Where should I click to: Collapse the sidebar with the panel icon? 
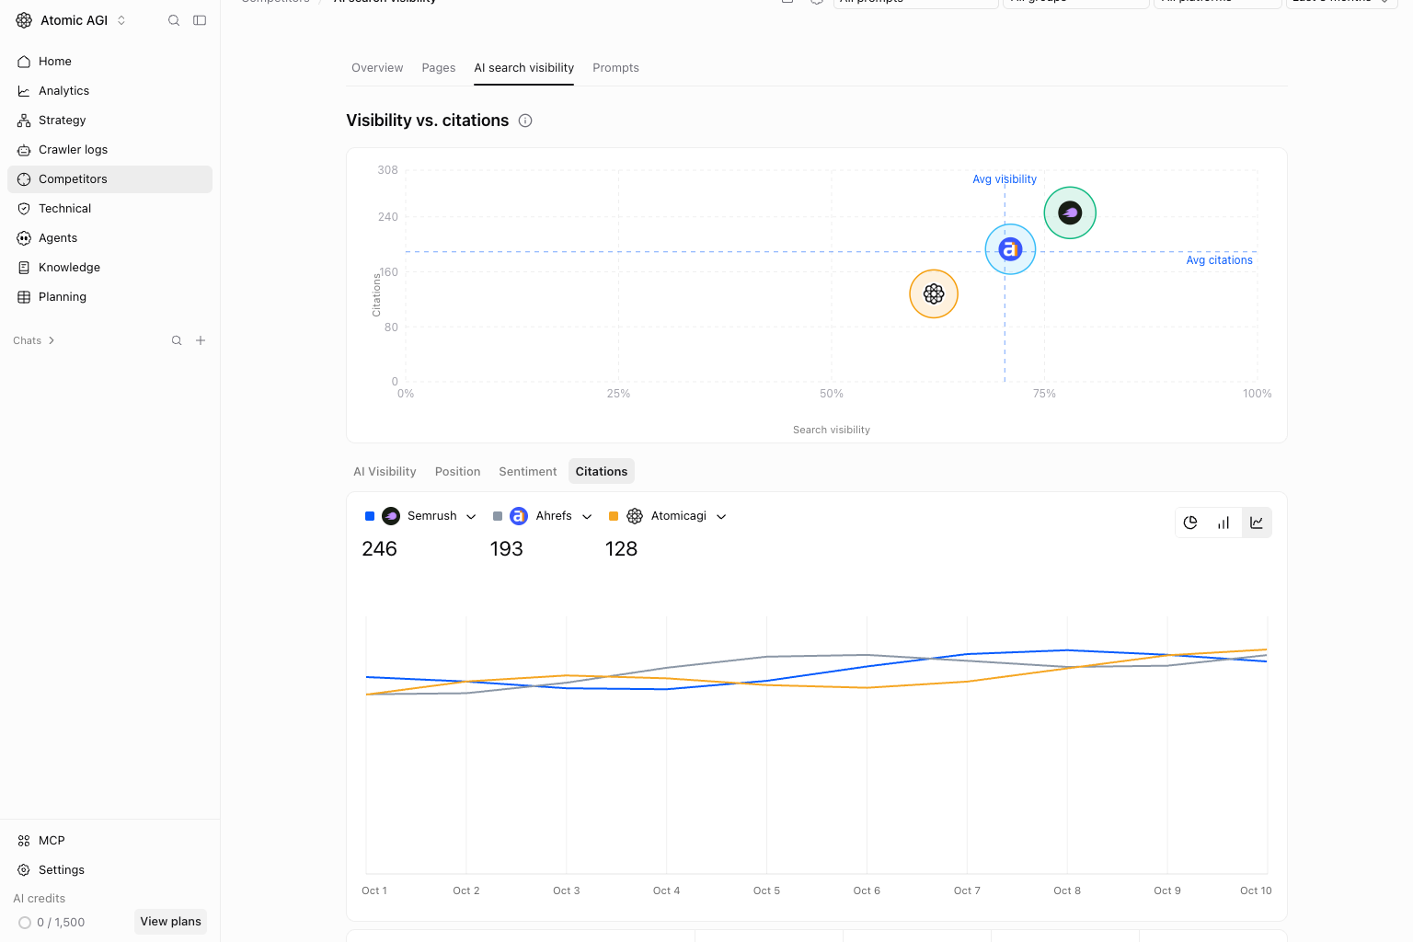(x=200, y=20)
